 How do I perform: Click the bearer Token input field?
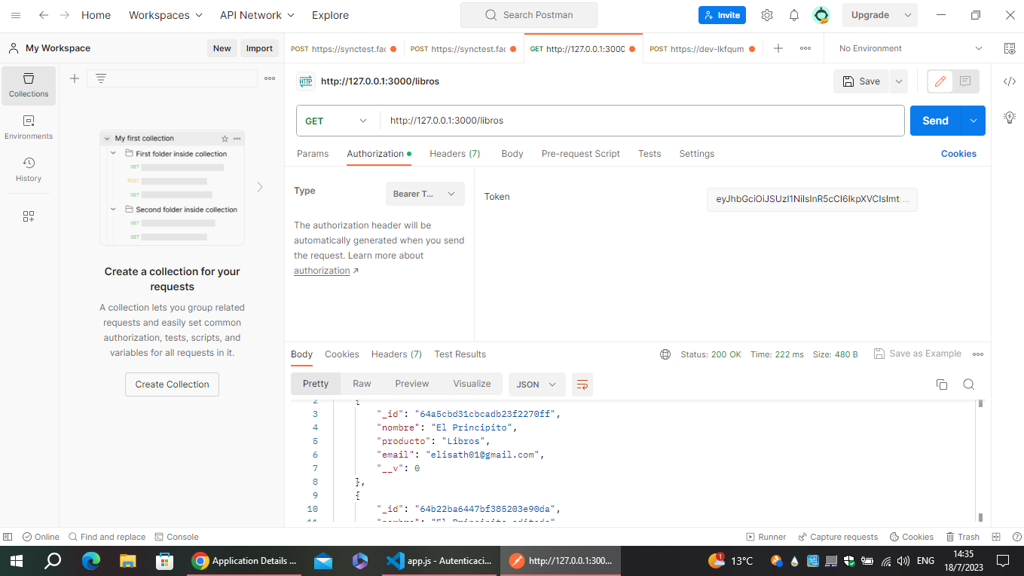pyautogui.click(x=812, y=199)
